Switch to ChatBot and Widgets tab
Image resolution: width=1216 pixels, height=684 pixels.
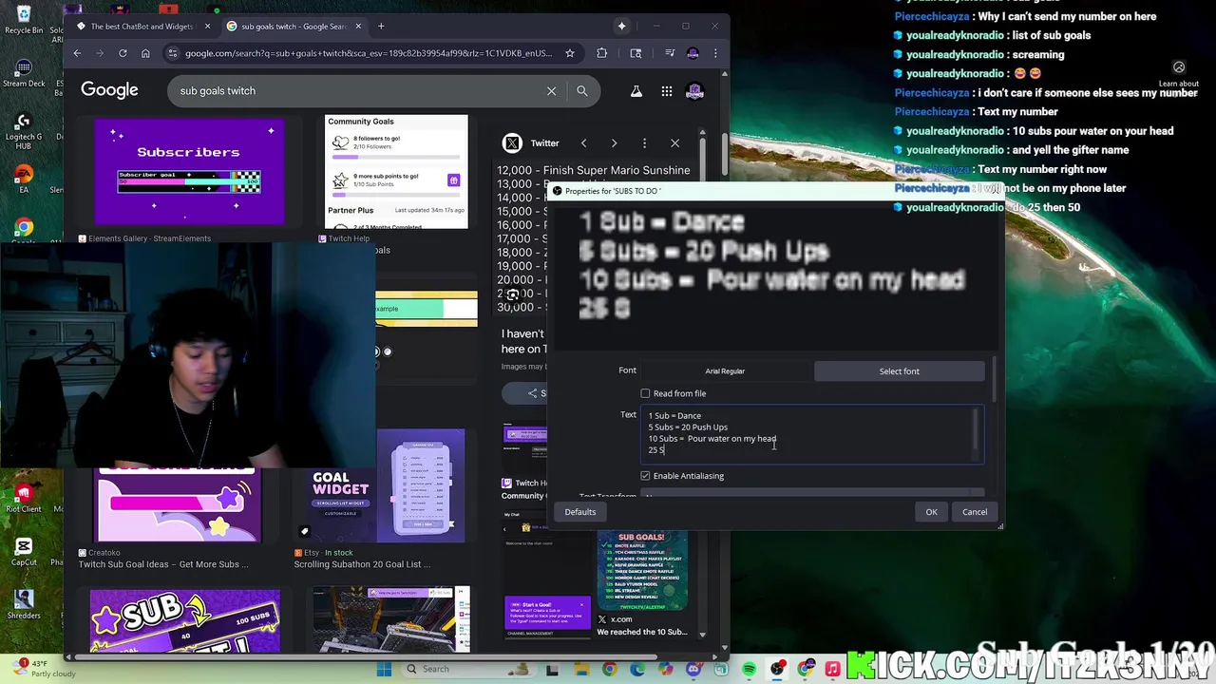(x=141, y=27)
